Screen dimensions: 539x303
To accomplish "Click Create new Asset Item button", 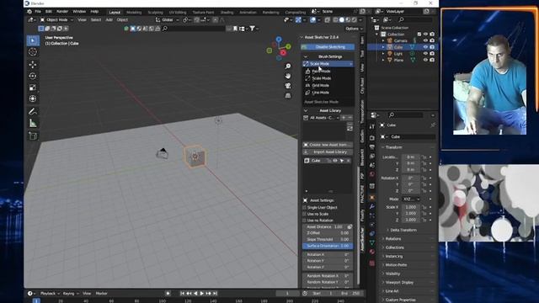I will [x=328, y=145].
